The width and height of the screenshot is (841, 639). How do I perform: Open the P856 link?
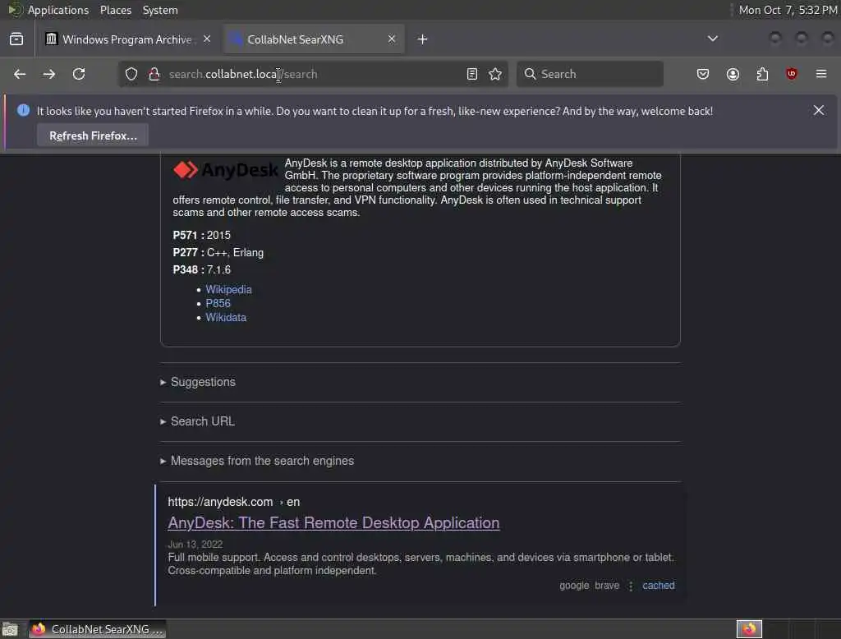[218, 303]
